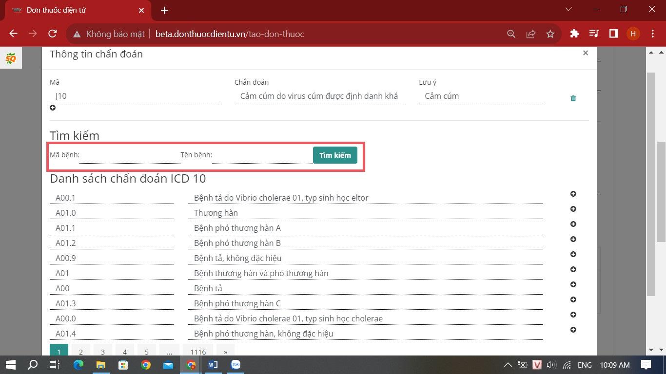
Task: Add Bệnh phó thương hàn B plus icon
Action: 573,239
